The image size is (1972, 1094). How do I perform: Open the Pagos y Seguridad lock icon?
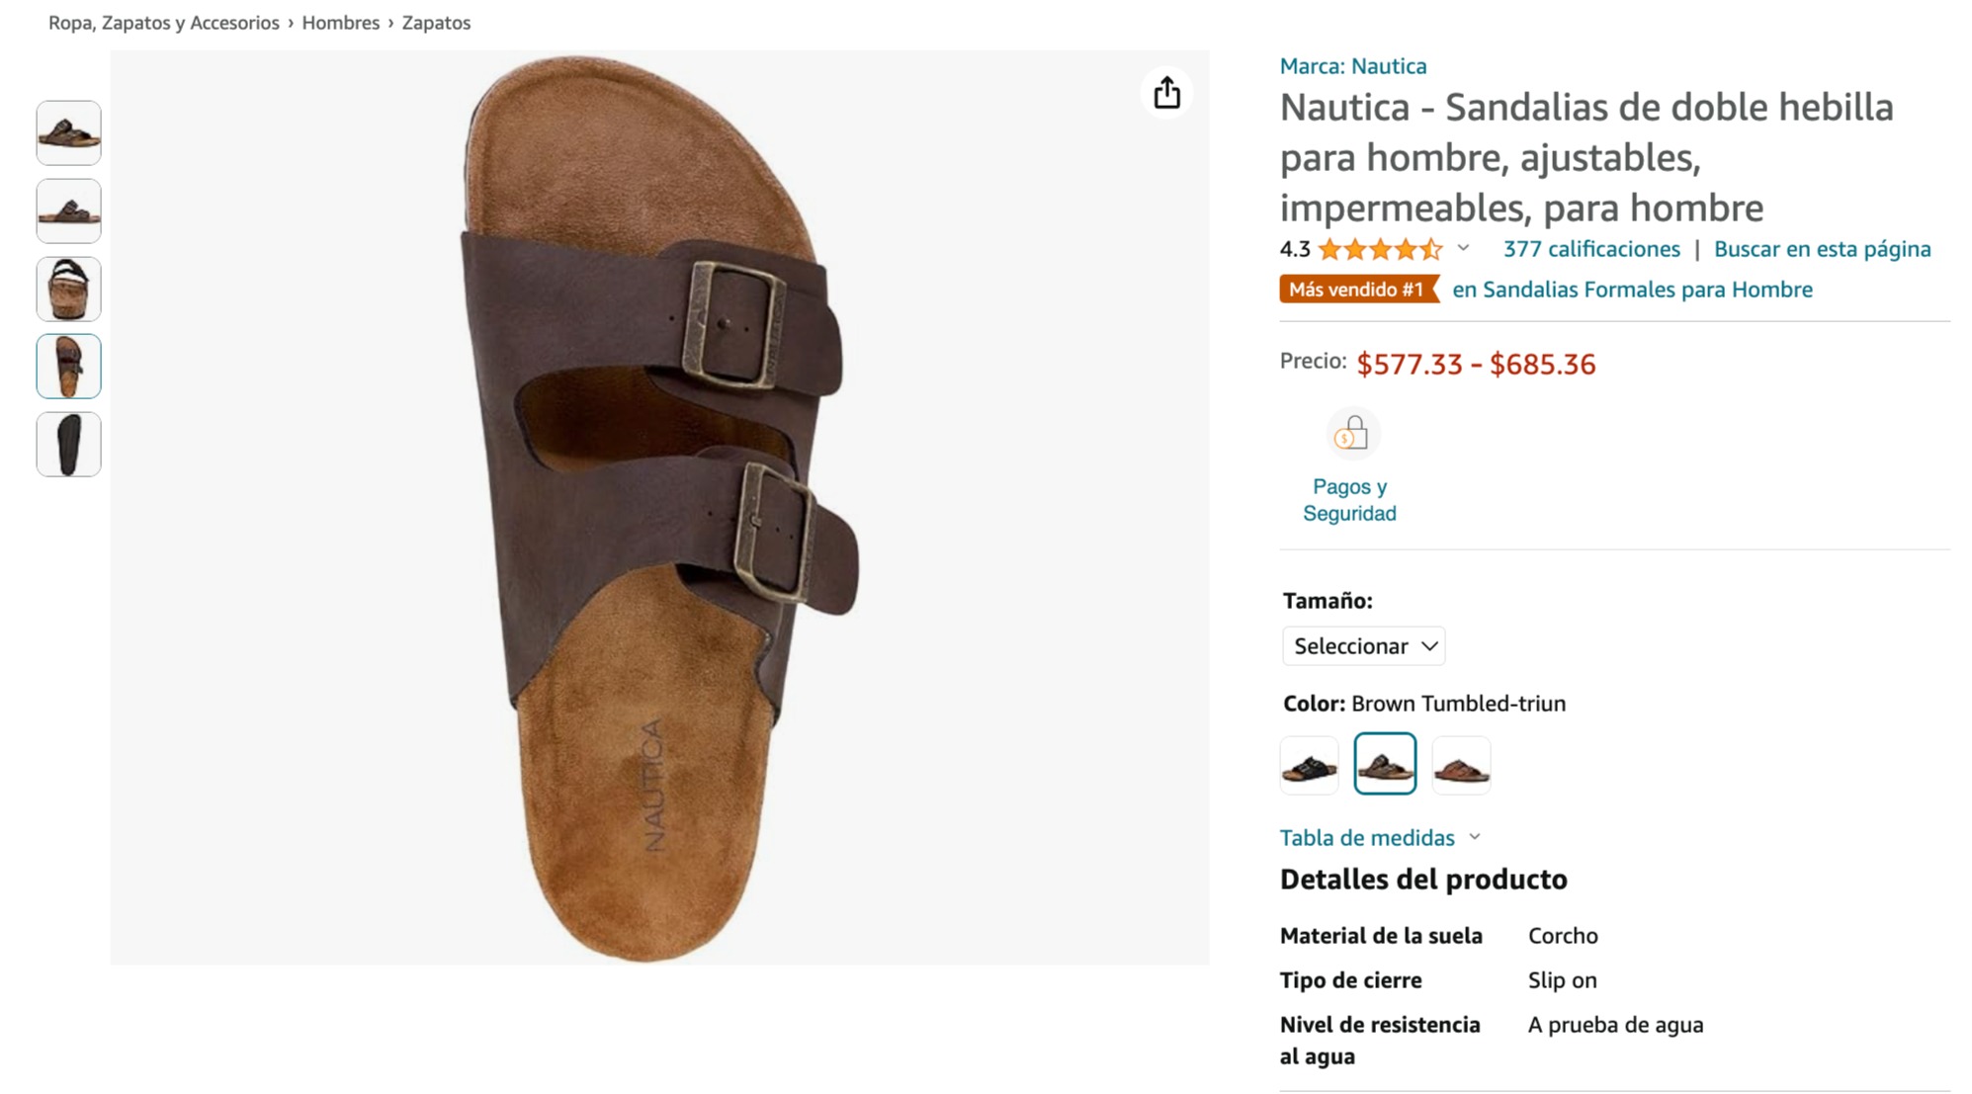1351,434
